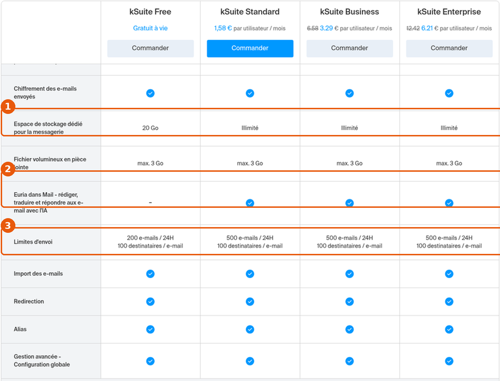Click the kSuite Enterprise checkmark for Chiffrement des e-mails
Screen dimensions: 500x381
(449, 93)
